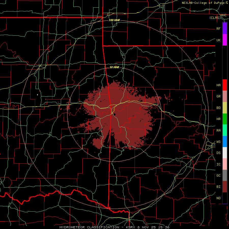229x229 pixels.
Task: Click the GC legend label
Action: click(218, 176)
